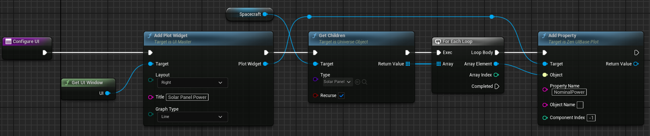
Task: Select the Get UI Window node header
Action: 88,83
